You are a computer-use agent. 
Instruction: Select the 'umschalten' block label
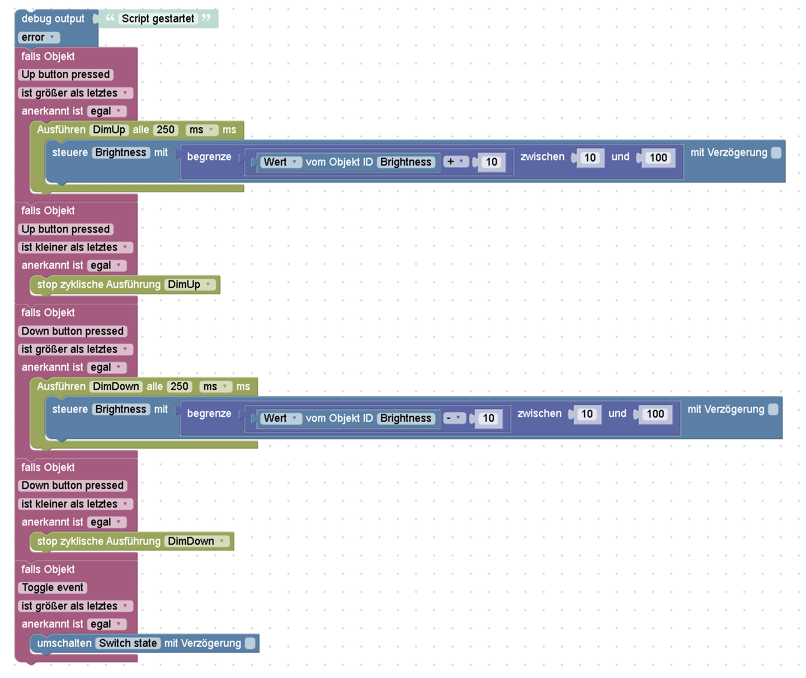coord(64,643)
